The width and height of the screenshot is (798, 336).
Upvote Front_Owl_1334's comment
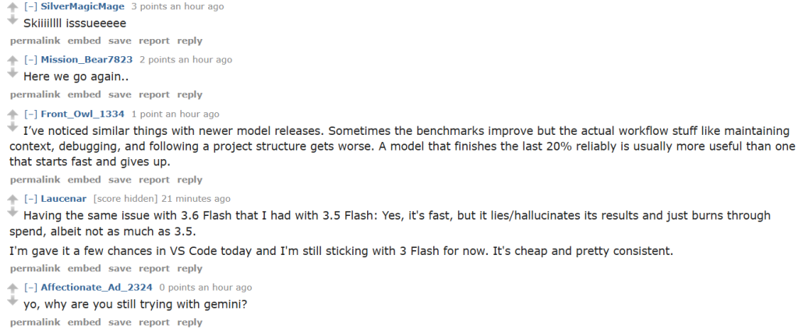coord(13,115)
